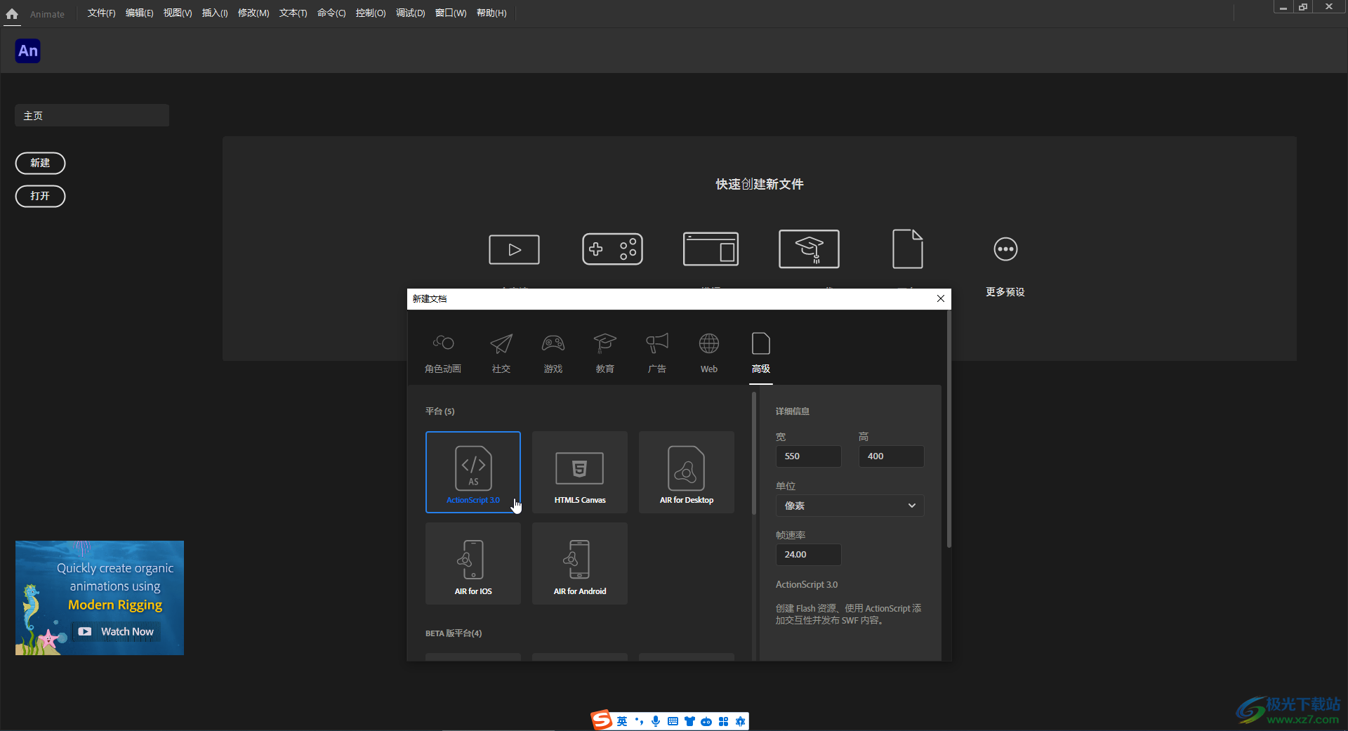Viewport: 1348px width, 731px height.
Task: Switch to Web tab
Action: [709, 353]
